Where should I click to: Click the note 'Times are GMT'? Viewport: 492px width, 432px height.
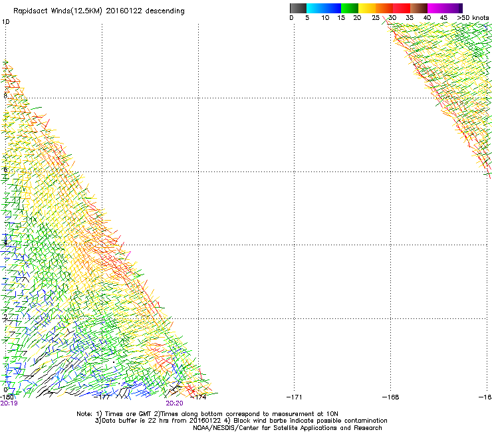click(128, 414)
